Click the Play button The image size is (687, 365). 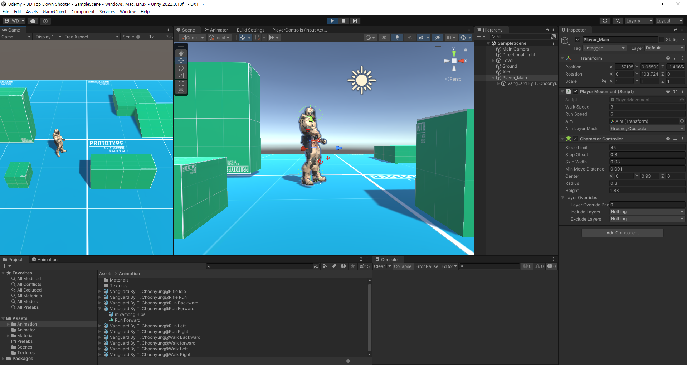pos(332,21)
